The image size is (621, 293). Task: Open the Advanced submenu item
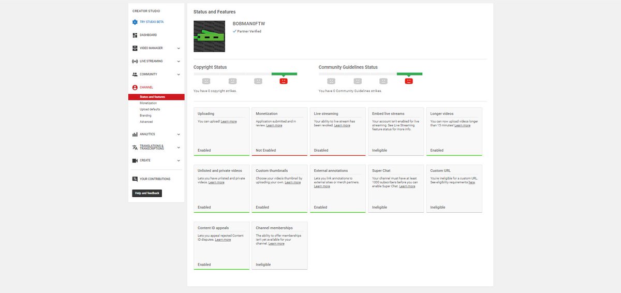point(146,122)
